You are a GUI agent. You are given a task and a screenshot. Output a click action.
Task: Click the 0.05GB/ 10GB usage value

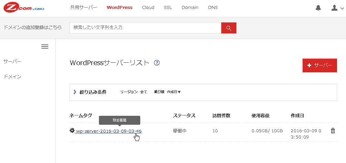click(267, 131)
